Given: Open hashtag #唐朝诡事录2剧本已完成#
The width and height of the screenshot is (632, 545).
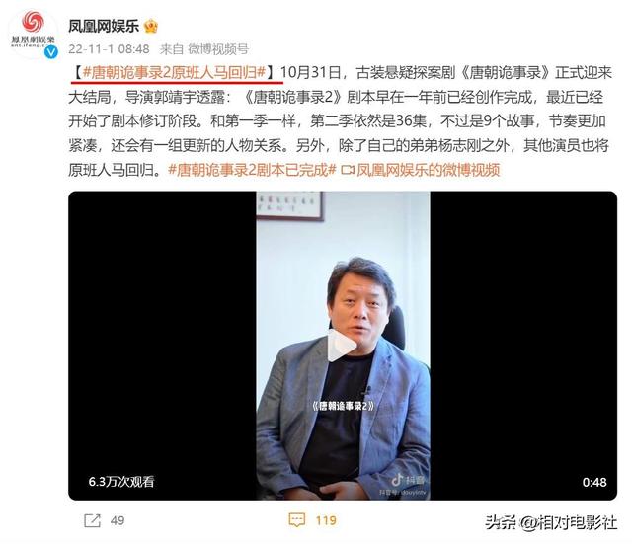Looking at the screenshot, I should point(252,170).
